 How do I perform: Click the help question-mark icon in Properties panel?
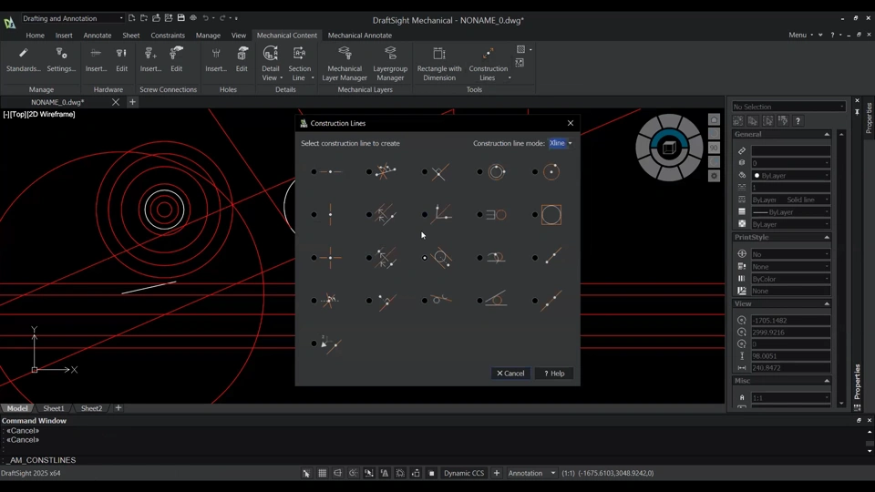coord(798,120)
